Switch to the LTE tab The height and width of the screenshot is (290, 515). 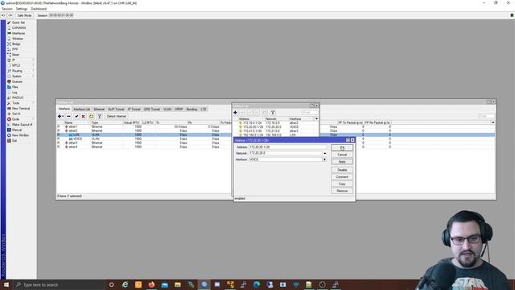point(204,109)
